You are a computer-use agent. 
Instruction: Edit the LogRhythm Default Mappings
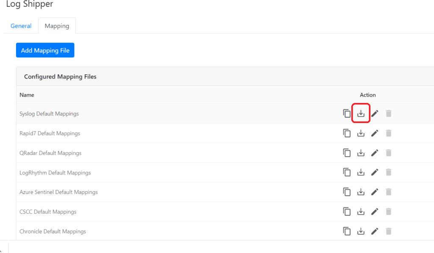point(375,172)
